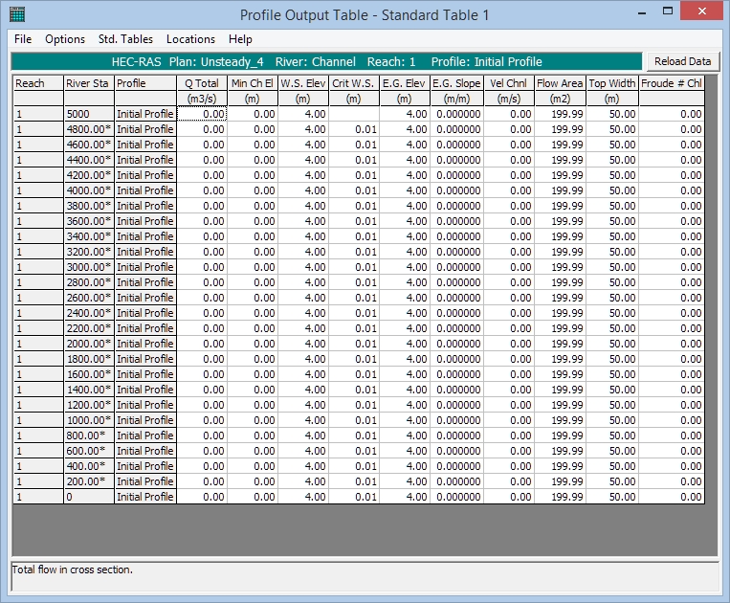This screenshot has width=730, height=603.
Task: Select river station 4600.00* cell
Action: [89, 145]
